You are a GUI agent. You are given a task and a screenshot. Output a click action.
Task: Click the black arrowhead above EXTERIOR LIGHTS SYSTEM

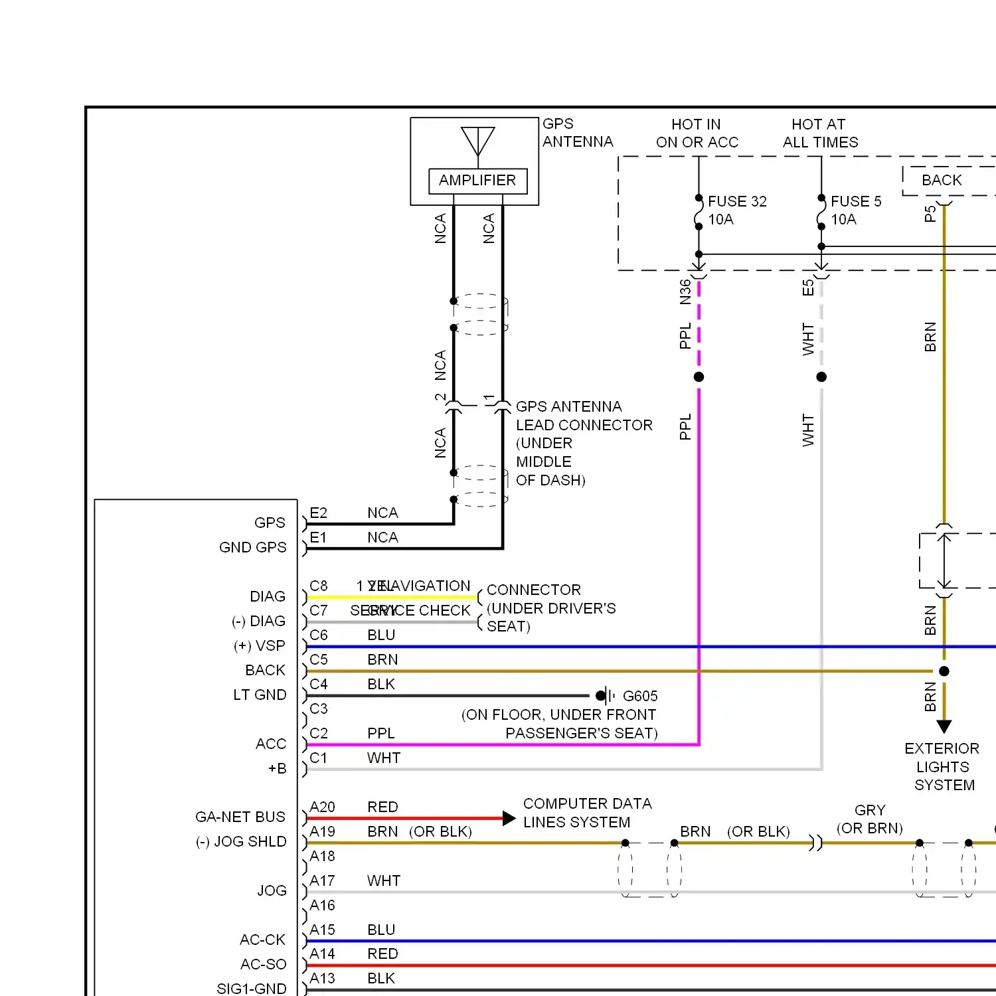pos(944,726)
